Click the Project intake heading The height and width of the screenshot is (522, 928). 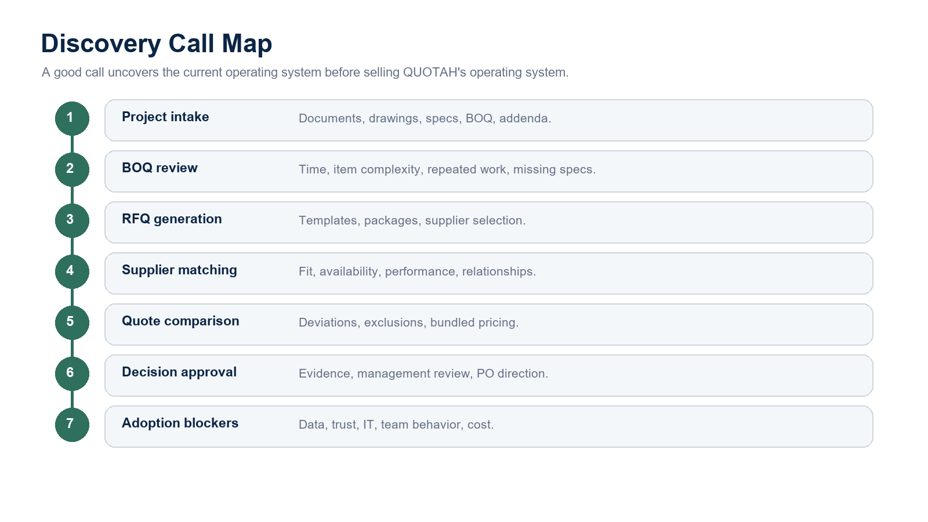pyautogui.click(x=165, y=117)
